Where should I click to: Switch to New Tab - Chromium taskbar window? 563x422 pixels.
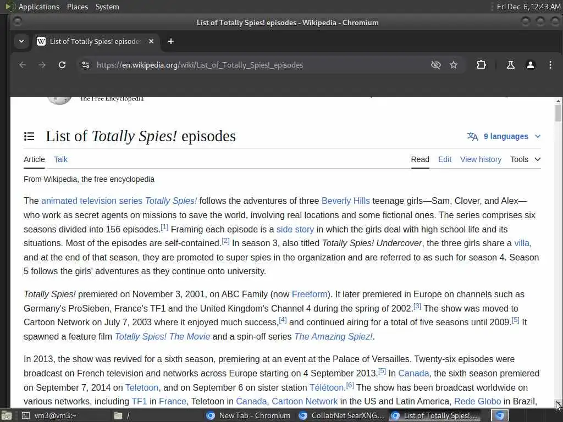[x=249, y=415]
